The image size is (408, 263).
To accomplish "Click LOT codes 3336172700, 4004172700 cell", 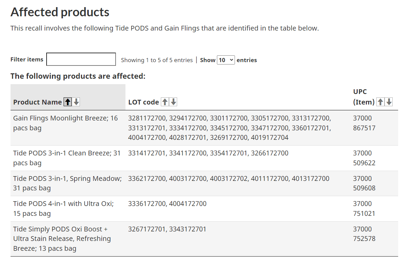I will (167, 204).
